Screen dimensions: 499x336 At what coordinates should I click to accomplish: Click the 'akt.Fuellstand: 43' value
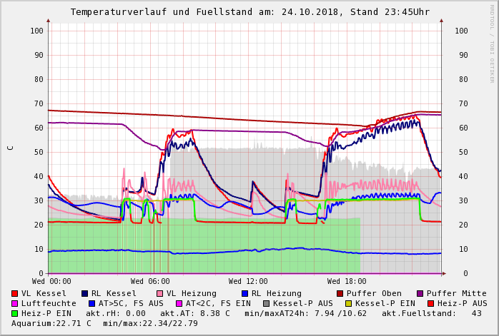[x=432, y=313]
